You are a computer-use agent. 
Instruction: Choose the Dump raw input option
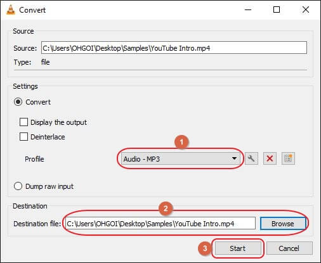[18, 186]
